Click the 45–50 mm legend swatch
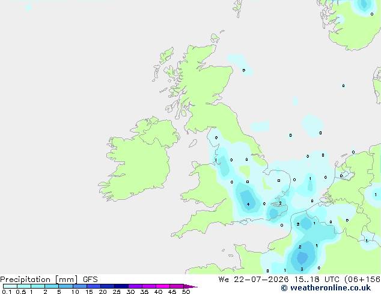The width and height of the screenshot is (381, 294). pyautogui.click(x=177, y=286)
